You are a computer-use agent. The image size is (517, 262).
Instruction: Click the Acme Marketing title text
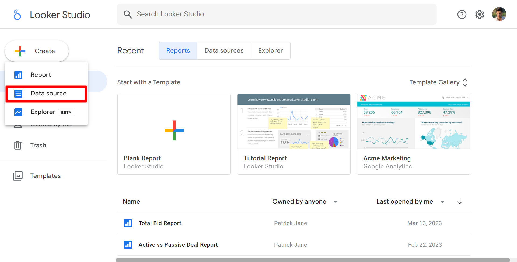pyautogui.click(x=387, y=158)
